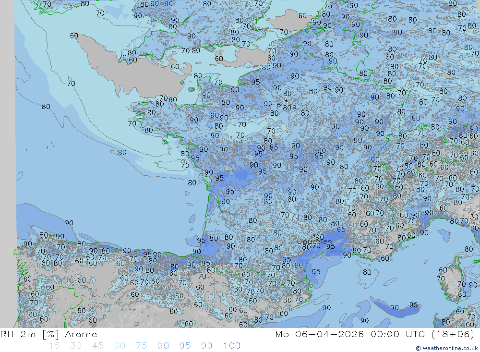Image resolution: width=480 pixels, height=352 pixels.
Task: Open the weatheronline.co.uk credit link
Action: pyautogui.click(x=446, y=348)
